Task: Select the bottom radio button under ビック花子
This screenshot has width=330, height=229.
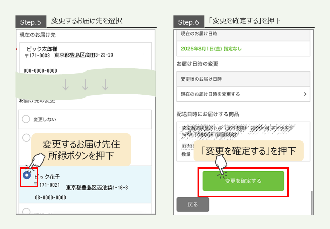Action: pyautogui.click(x=26, y=211)
